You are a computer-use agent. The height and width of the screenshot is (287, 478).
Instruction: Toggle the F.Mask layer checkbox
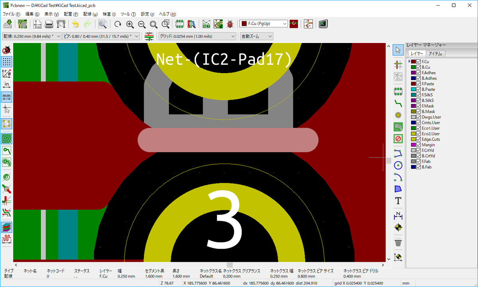tap(419, 106)
